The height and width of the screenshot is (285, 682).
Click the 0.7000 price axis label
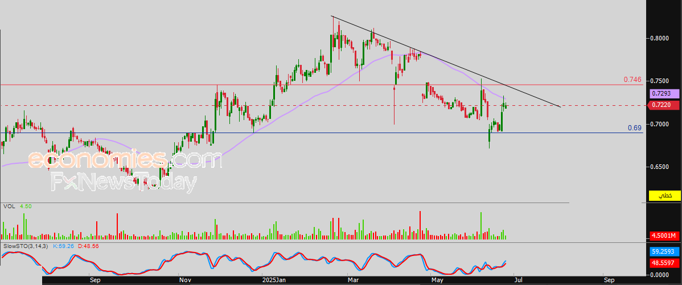[x=660, y=125]
